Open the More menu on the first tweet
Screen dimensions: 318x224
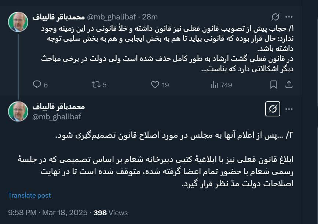[x=289, y=17]
